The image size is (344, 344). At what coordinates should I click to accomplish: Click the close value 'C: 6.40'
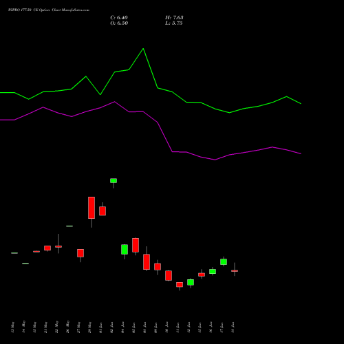[119, 18]
